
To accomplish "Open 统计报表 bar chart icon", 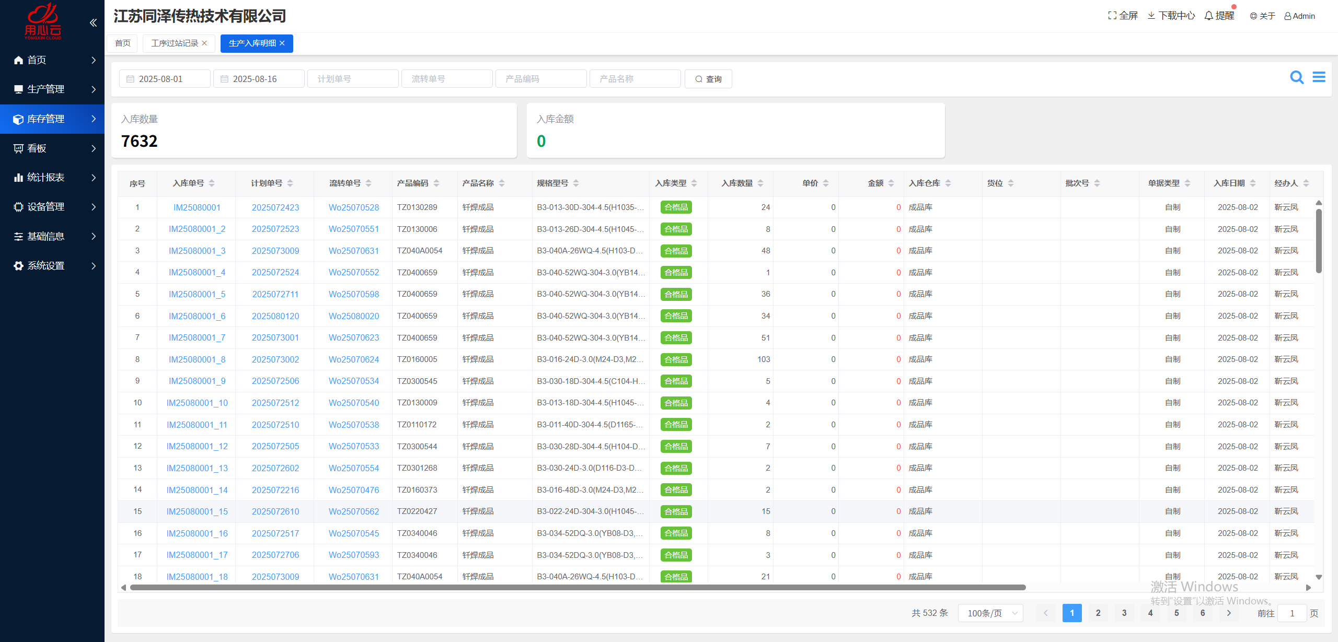I will [18, 178].
